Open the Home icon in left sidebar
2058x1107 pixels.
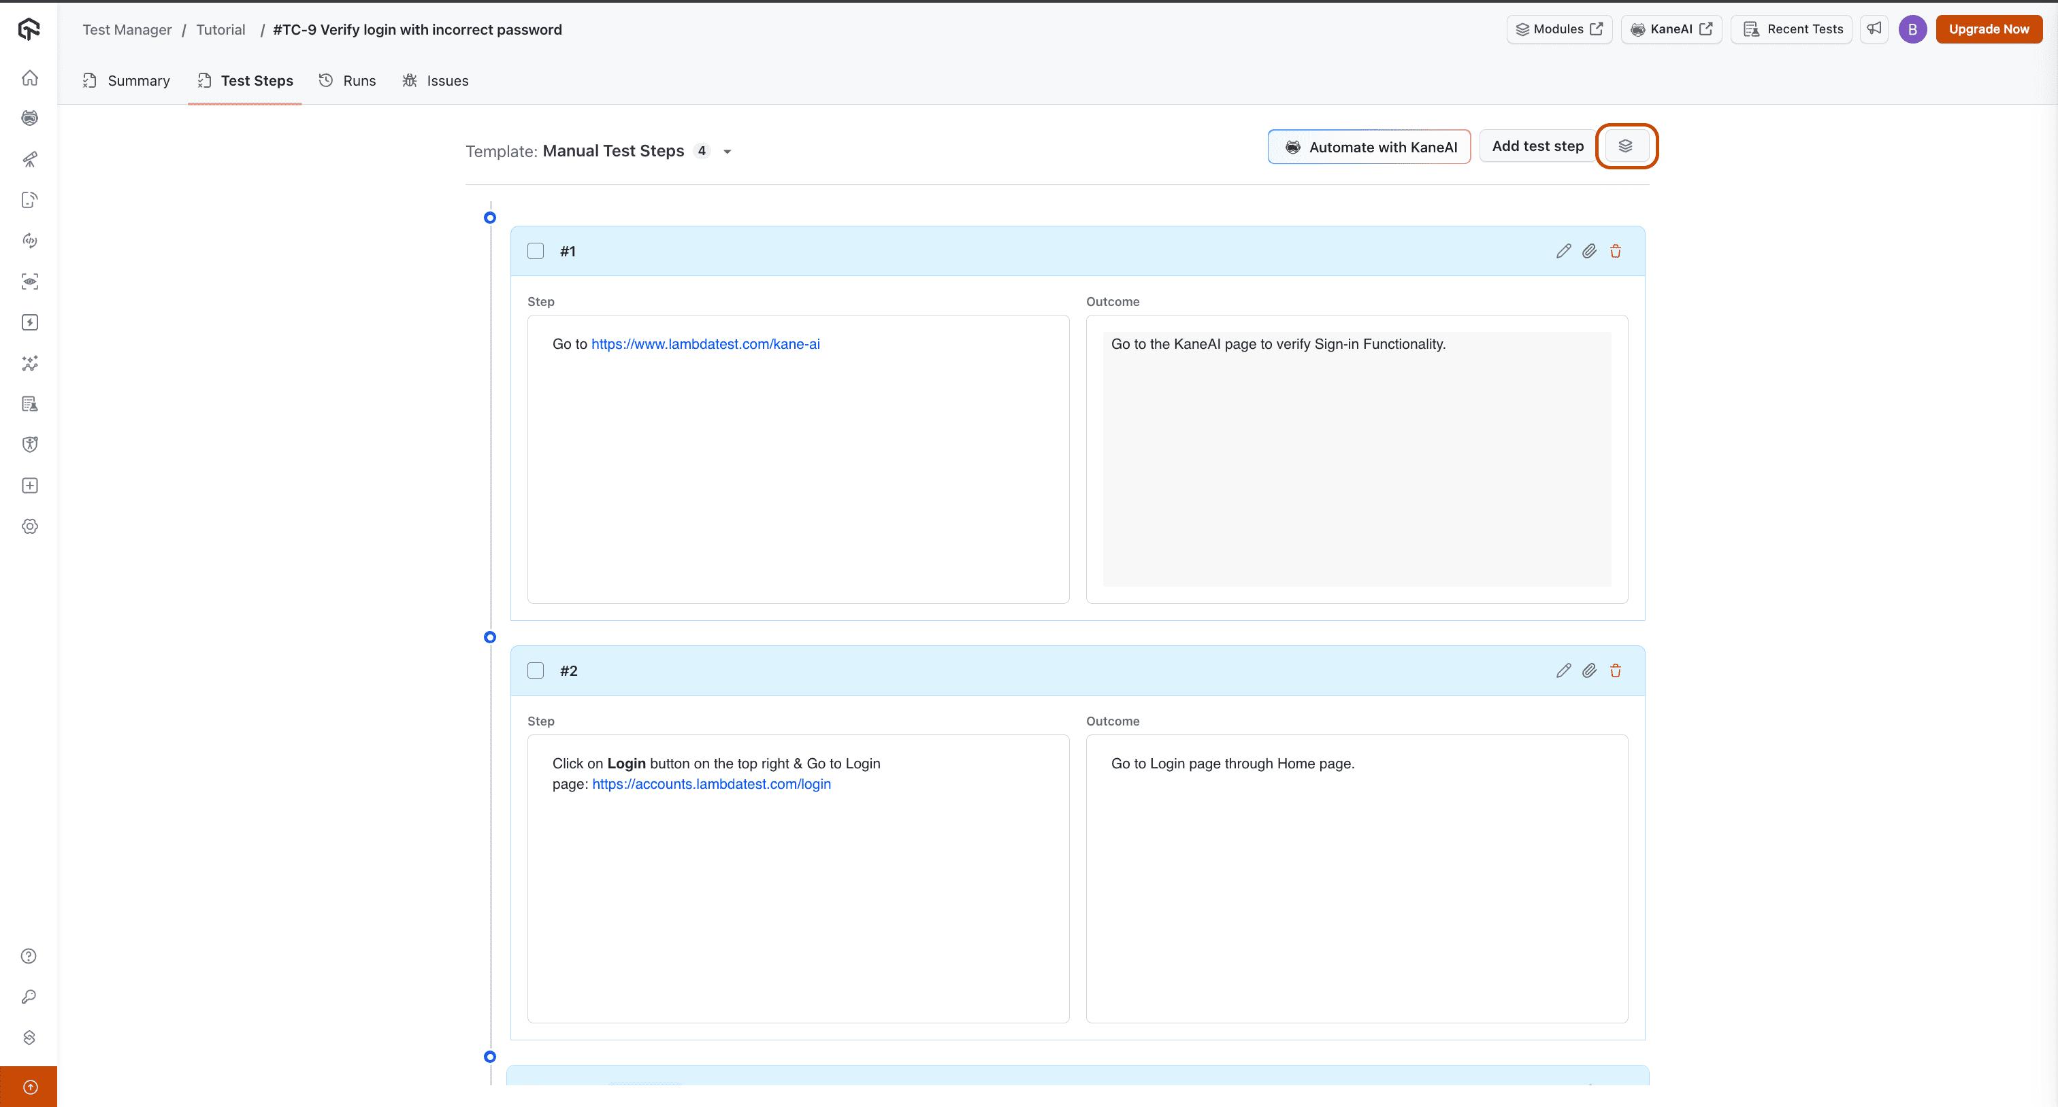29,78
